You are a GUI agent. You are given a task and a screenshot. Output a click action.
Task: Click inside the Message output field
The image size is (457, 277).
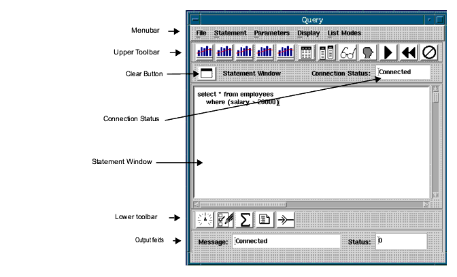[286, 241]
